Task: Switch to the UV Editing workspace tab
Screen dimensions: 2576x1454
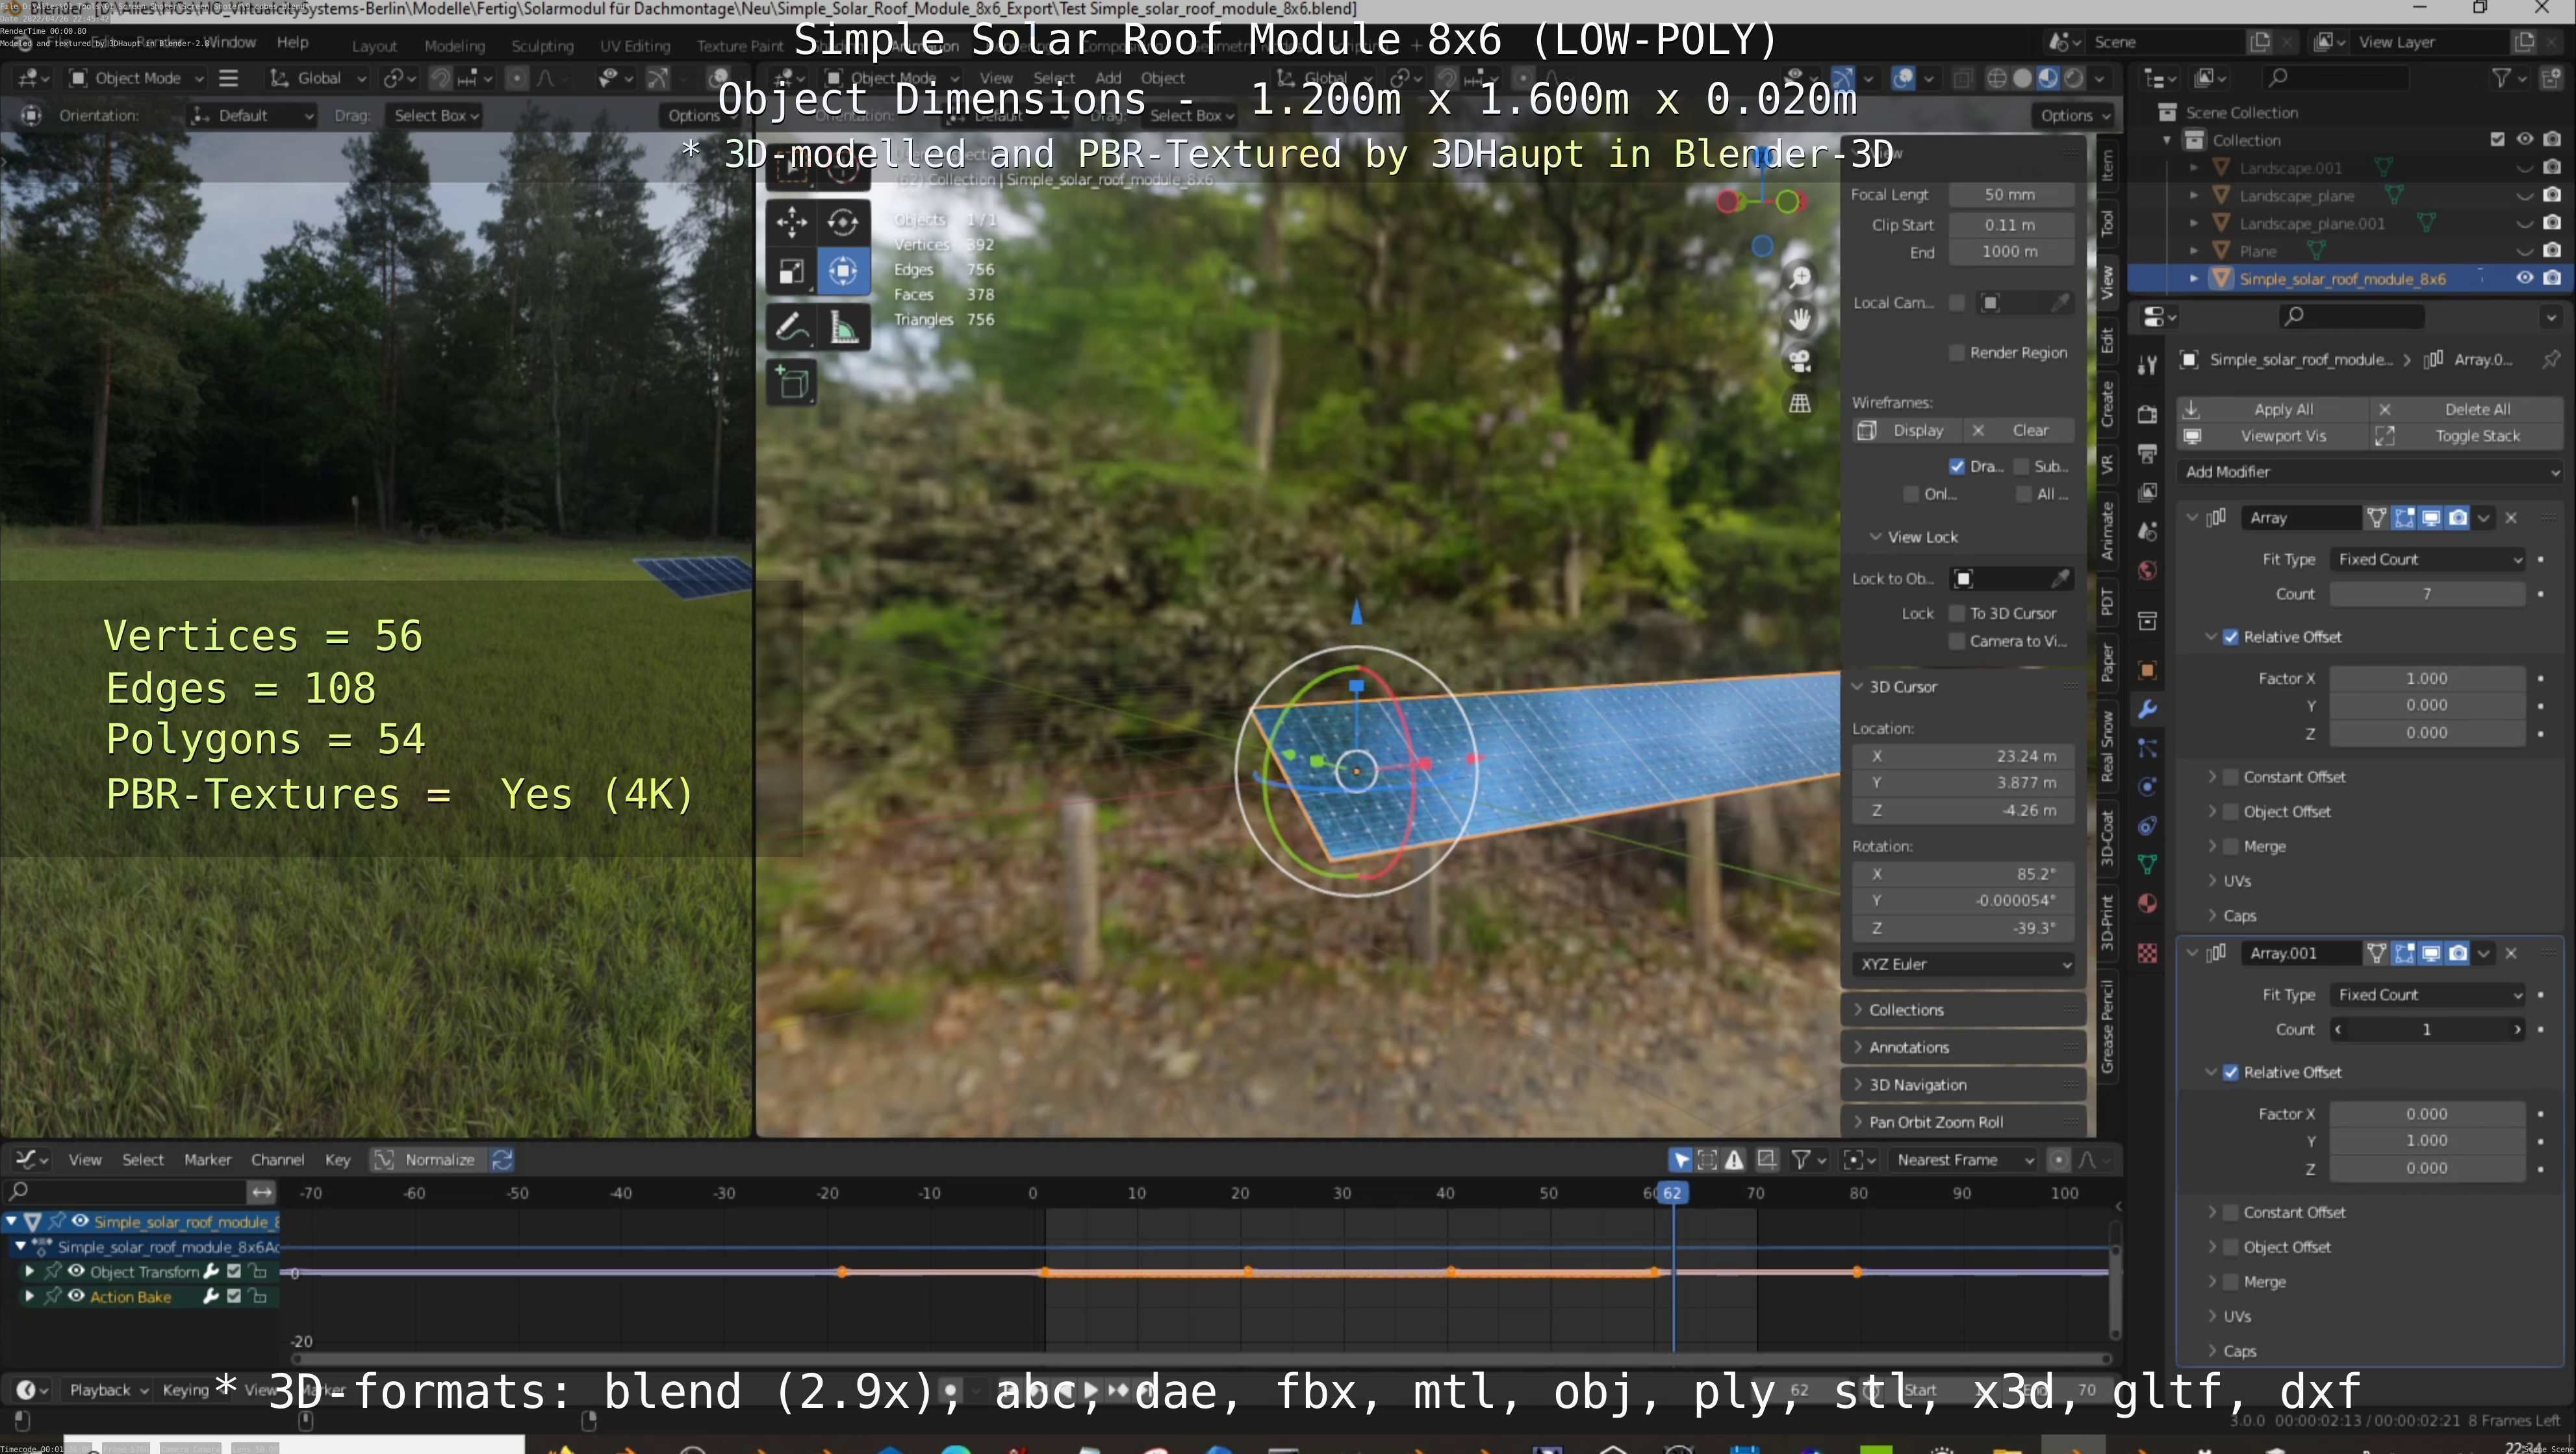Action: pos(635,46)
